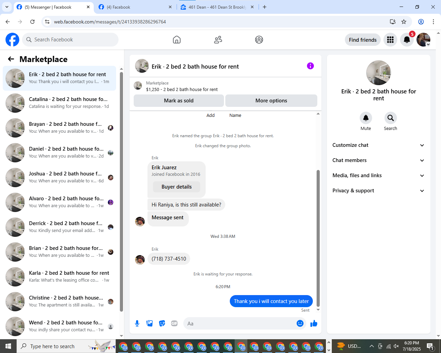The height and width of the screenshot is (353, 441).
Task: Open Derrick conversation in list
Action: click(x=59, y=227)
